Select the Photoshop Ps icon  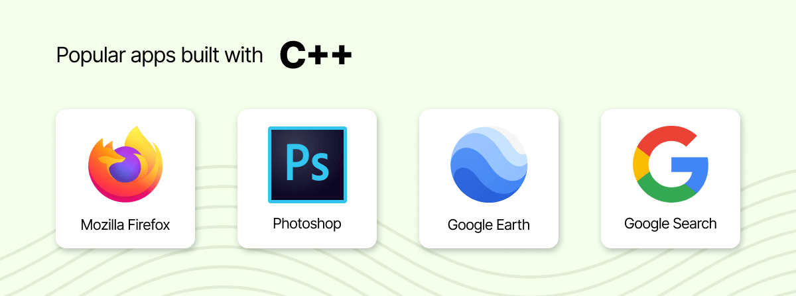[x=307, y=164]
